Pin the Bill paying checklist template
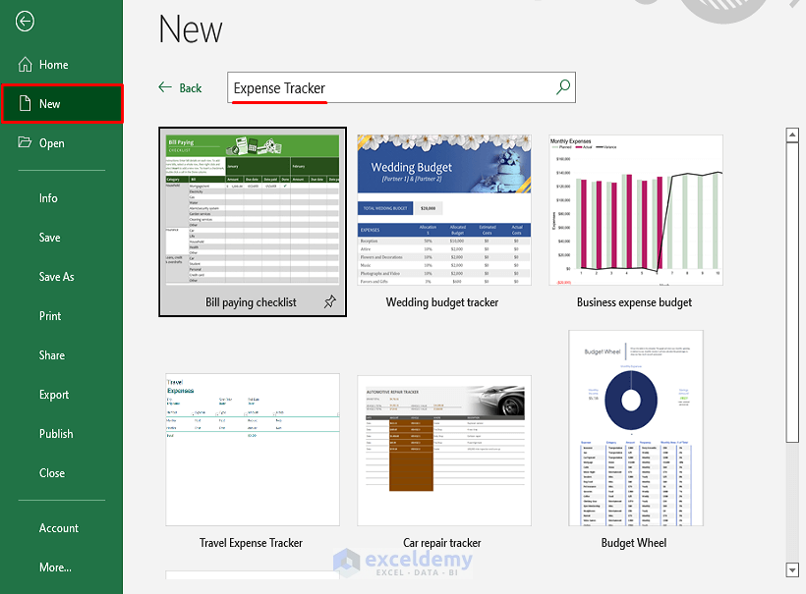806x594 pixels. tap(330, 301)
